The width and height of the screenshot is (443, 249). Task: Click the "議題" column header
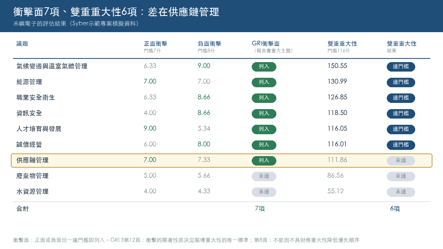click(x=22, y=44)
